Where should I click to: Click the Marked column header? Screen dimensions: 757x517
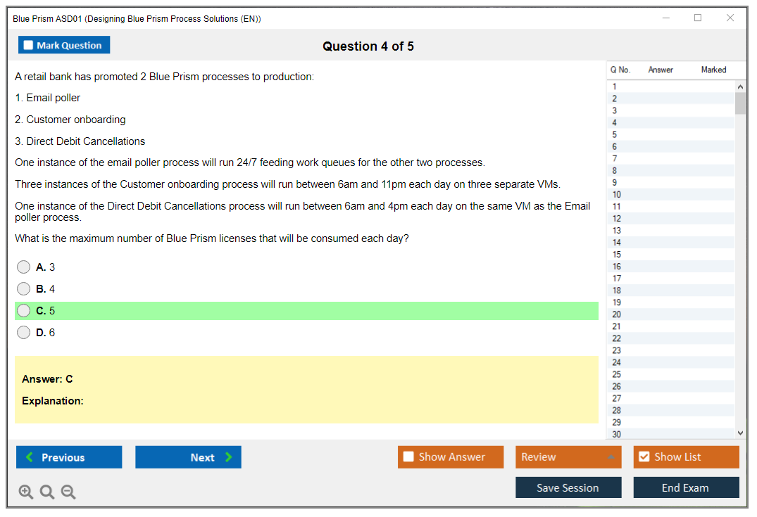click(x=713, y=70)
